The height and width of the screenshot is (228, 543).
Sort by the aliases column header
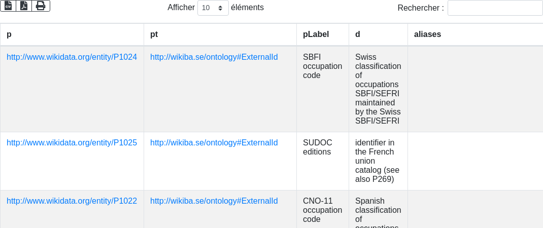(x=475, y=34)
